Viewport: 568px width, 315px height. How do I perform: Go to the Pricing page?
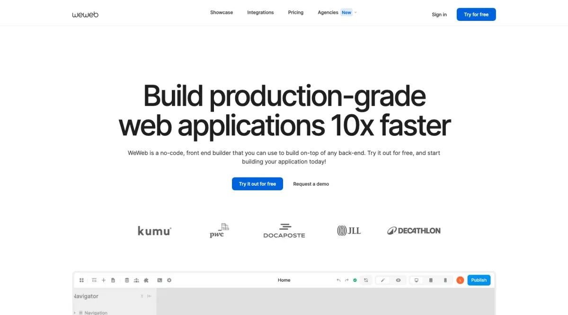[x=296, y=12]
